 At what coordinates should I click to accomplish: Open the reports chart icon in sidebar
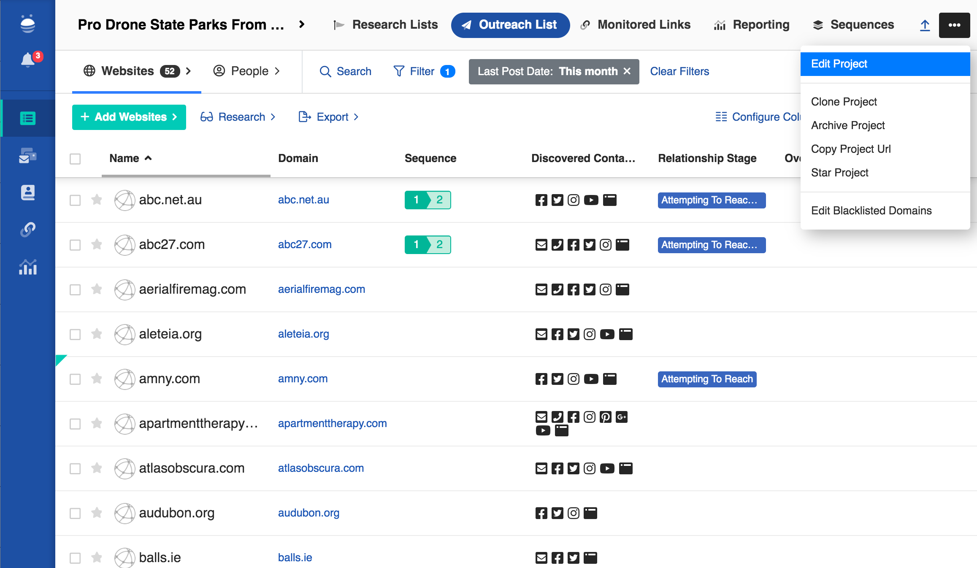click(28, 267)
